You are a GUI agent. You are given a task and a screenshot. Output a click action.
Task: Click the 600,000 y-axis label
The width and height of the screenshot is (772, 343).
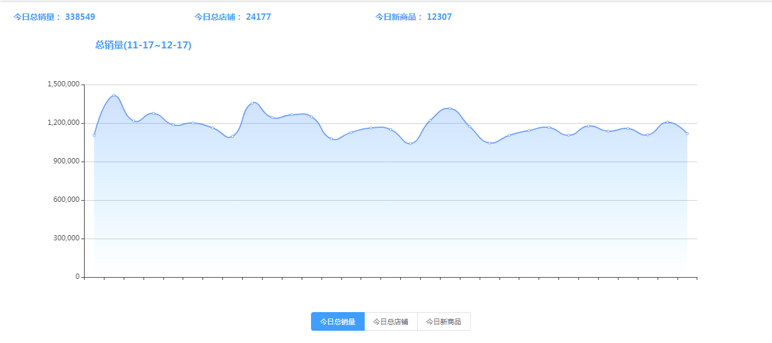[x=66, y=200]
